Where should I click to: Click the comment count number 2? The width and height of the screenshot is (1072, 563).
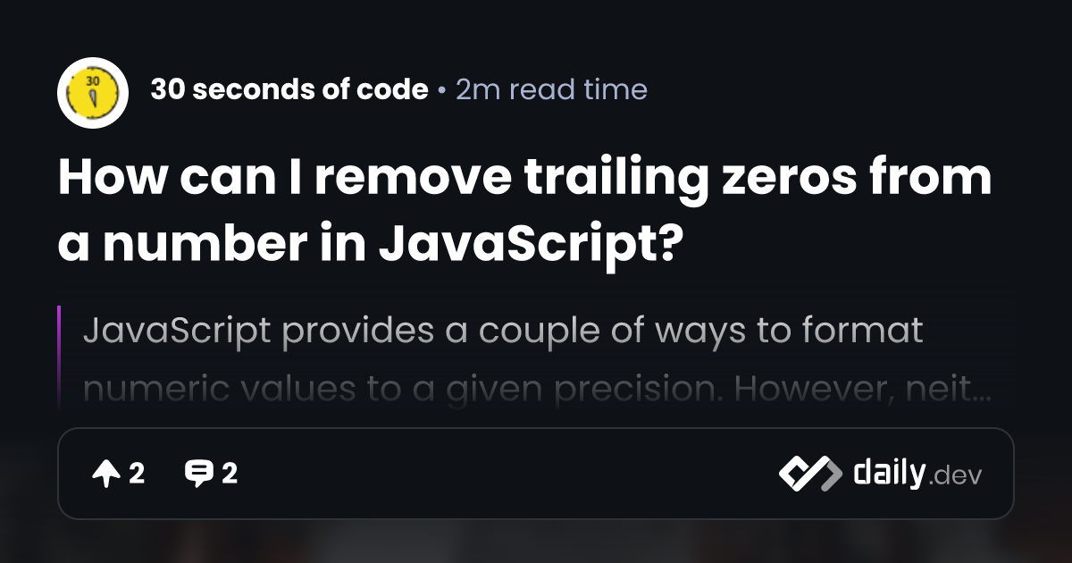coord(230,474)
